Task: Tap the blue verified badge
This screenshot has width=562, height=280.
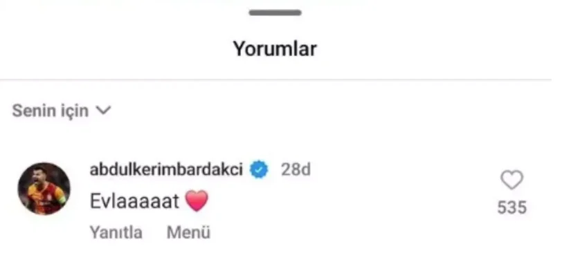Action: click(x=259, y=169)
